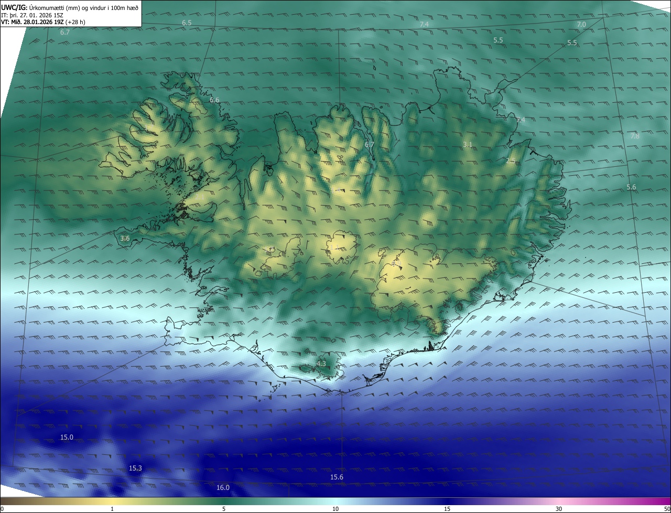Click the color scale tick labeled 30

(559, 509)
